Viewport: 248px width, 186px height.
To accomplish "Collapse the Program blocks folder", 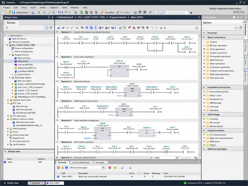I will [x=10, y=55].
